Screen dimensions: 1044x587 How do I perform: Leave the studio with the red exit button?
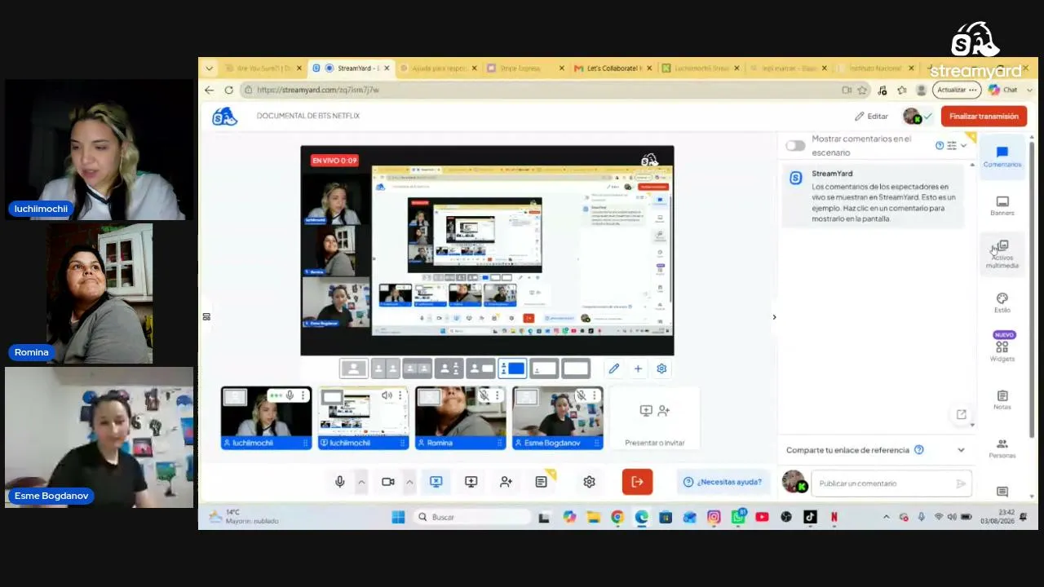(x=637, y=482)
